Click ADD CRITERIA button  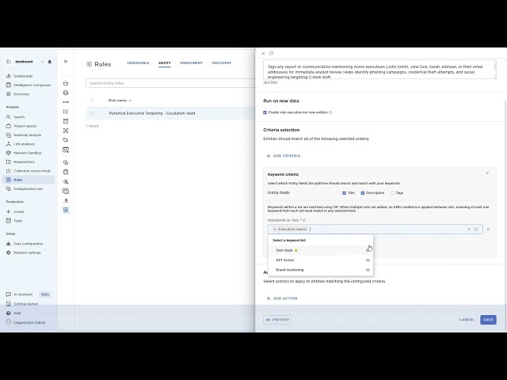(x=284, y=156)
